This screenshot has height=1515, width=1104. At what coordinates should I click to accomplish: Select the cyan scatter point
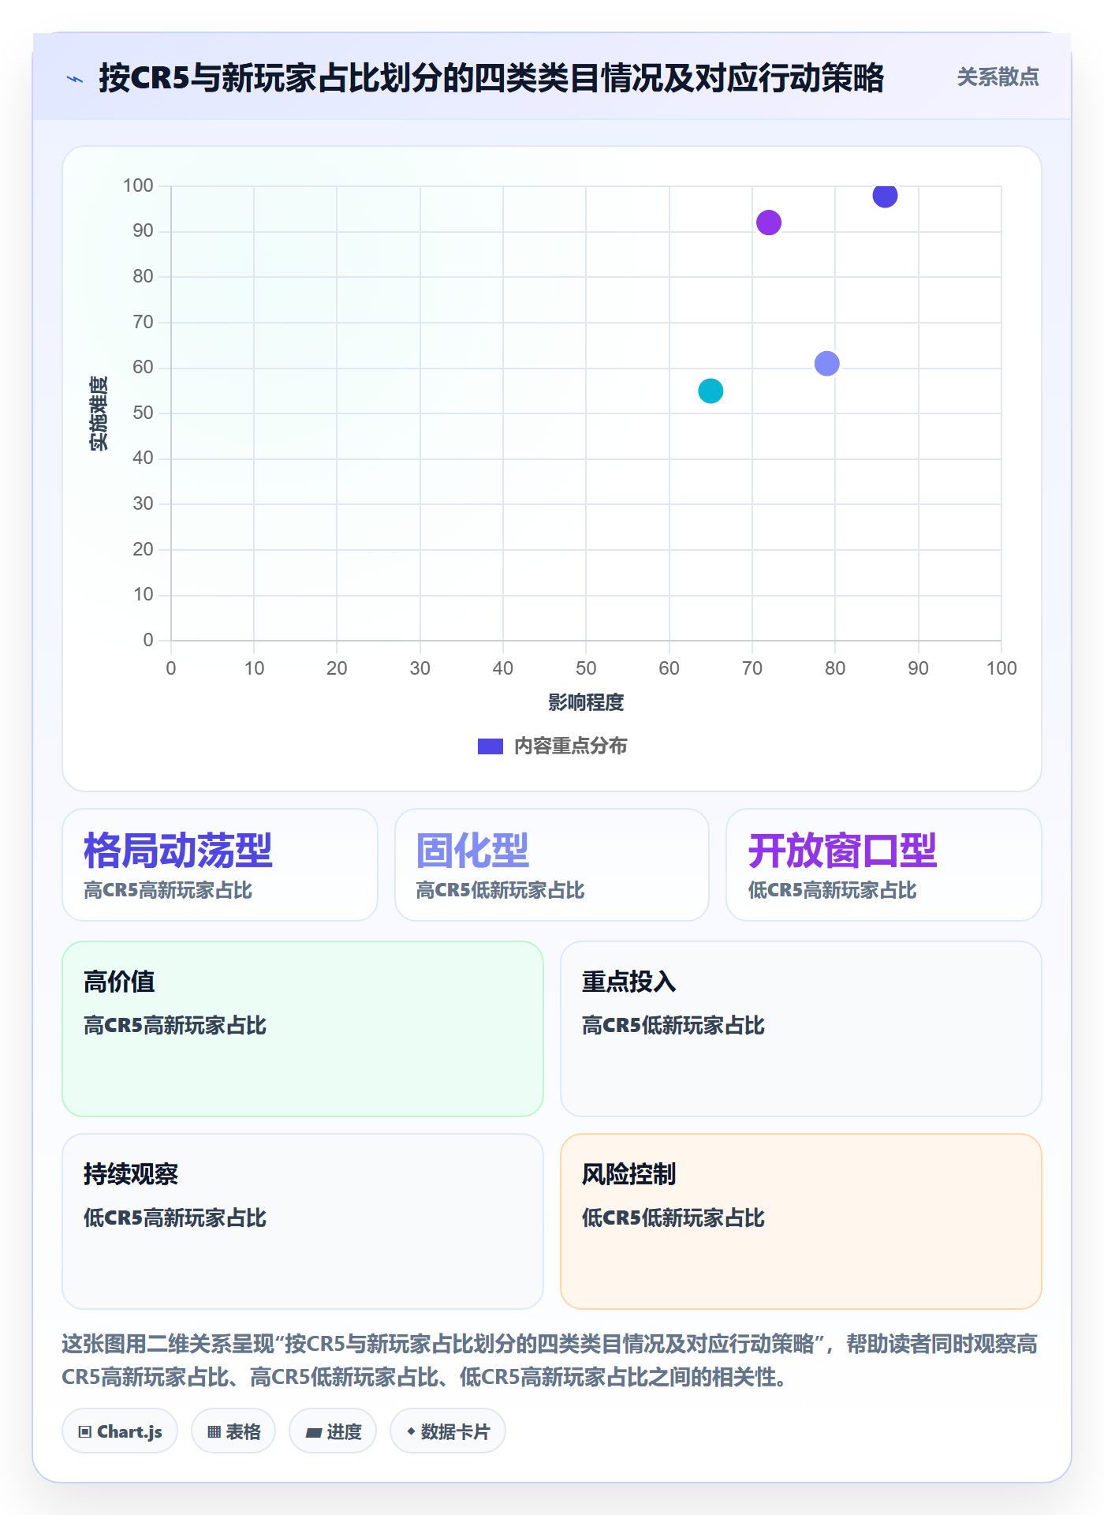pos(711,391)
